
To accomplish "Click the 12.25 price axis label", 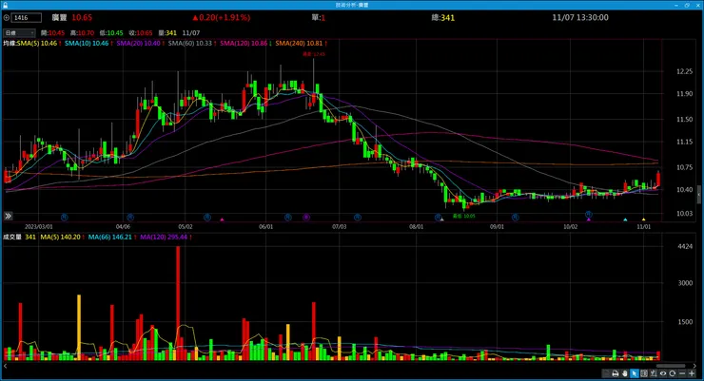I will pos(684,71).
